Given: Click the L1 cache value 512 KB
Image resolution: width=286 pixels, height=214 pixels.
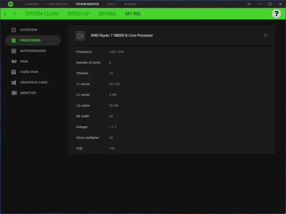Looking at the screenshot, I should point(114,84).
